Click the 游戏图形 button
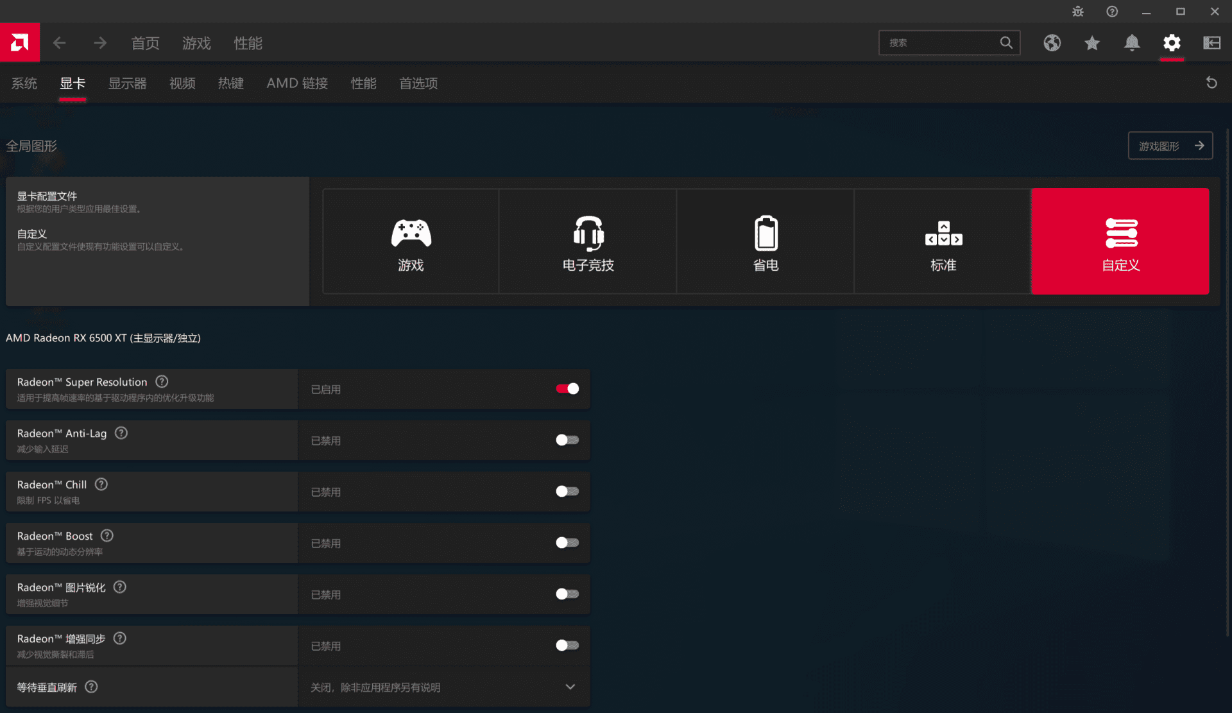This screenshot has width=1232, height=713. (1170, 146)
